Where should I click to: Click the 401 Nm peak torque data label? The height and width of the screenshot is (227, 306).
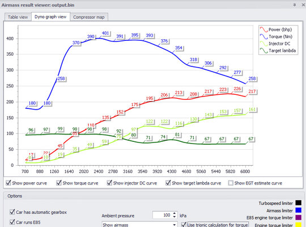[x=105, y=33]
